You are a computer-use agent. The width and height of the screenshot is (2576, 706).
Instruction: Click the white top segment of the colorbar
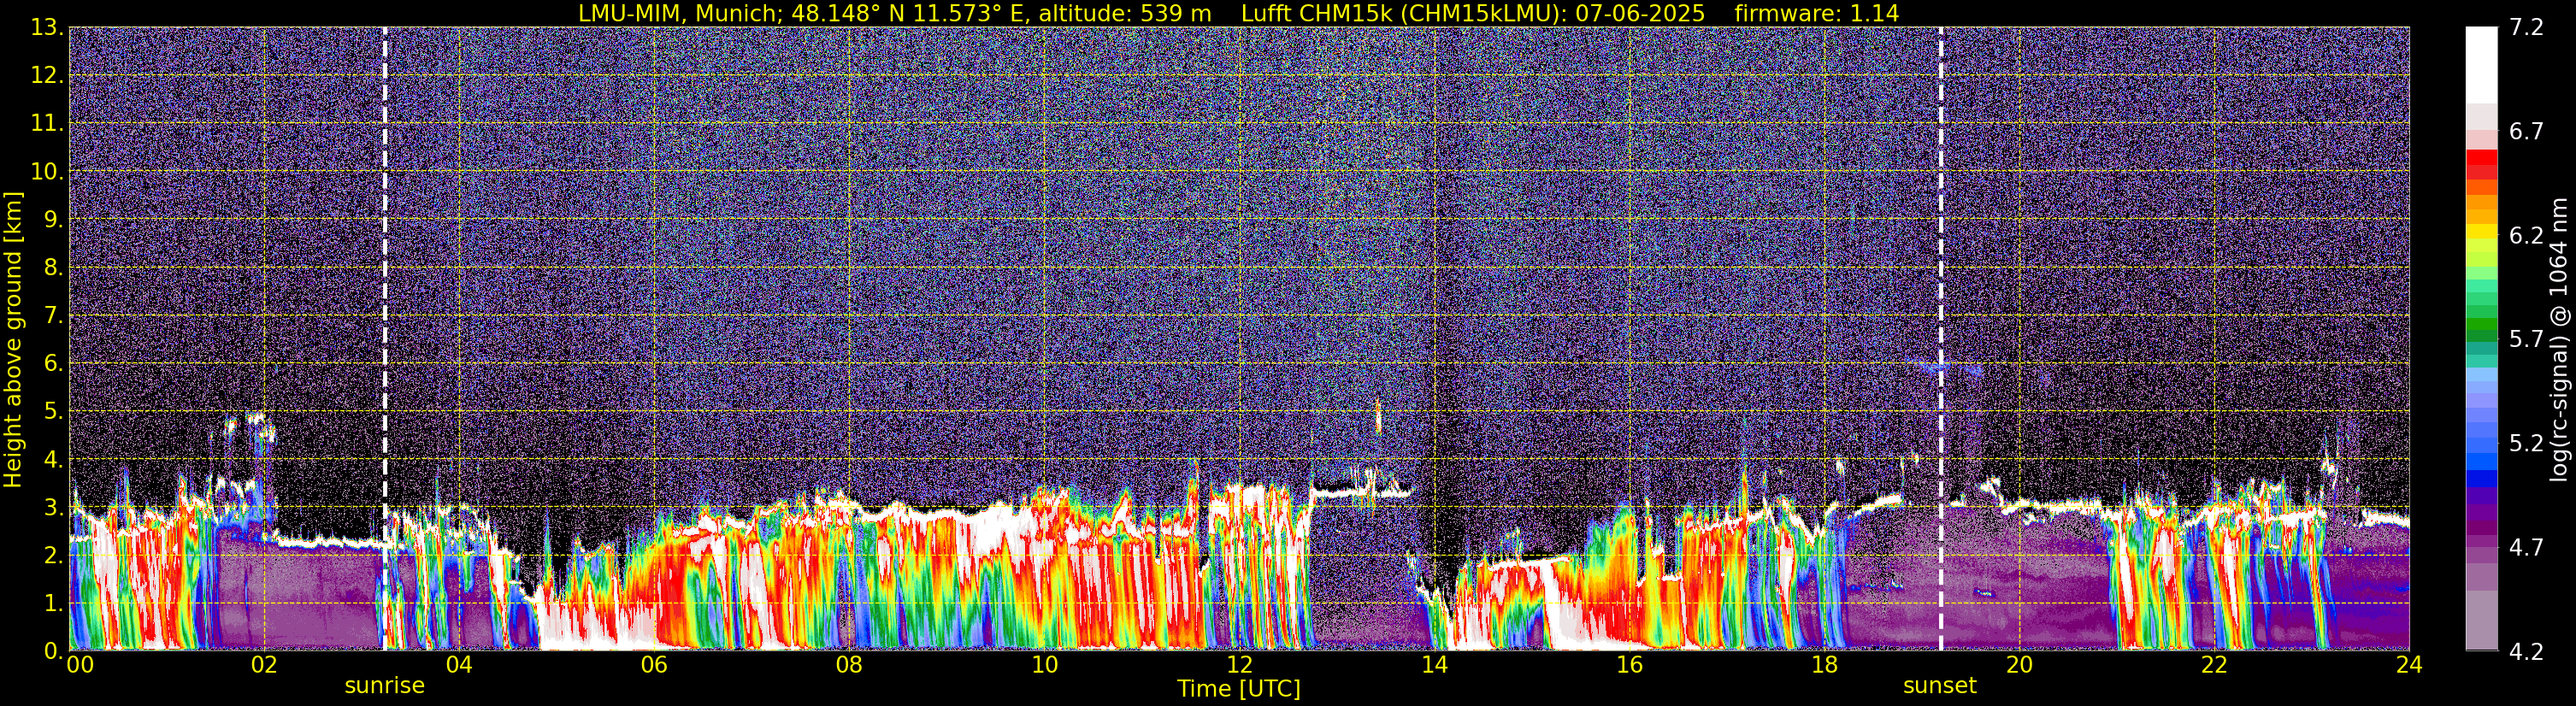pos(2481,65)
